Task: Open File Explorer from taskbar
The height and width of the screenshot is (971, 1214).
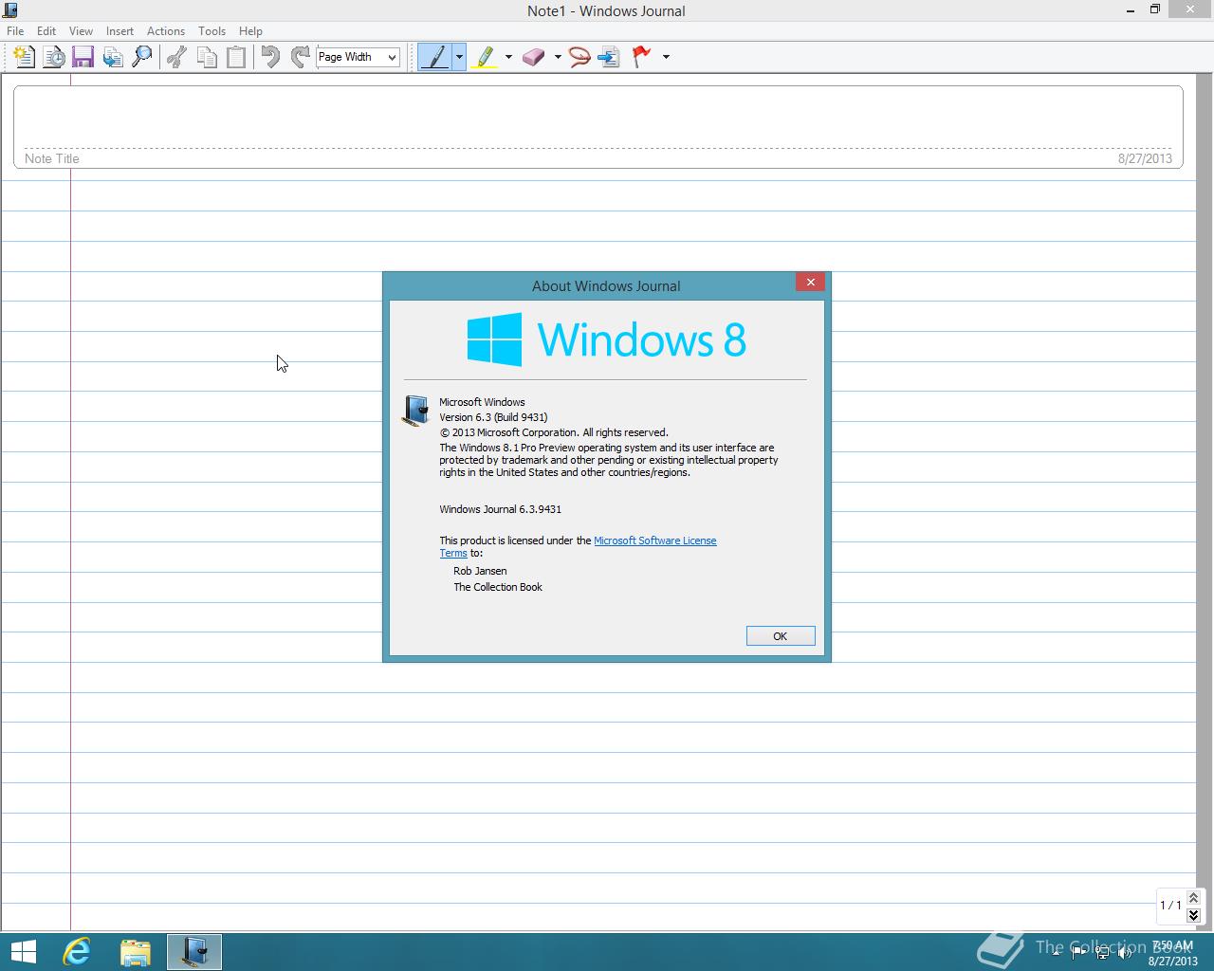Action: [x=136, y=952]
